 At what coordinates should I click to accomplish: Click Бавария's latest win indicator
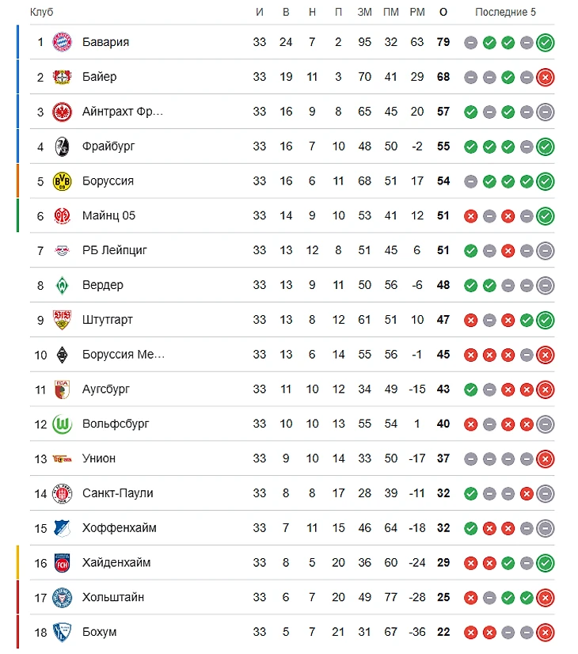click(x=545, y=43)
